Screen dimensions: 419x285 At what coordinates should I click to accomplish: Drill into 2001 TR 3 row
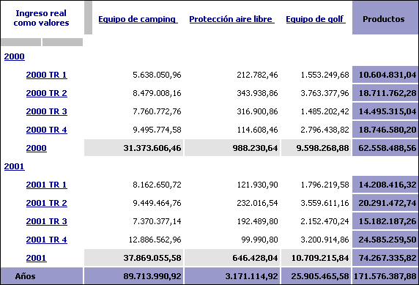46,221
